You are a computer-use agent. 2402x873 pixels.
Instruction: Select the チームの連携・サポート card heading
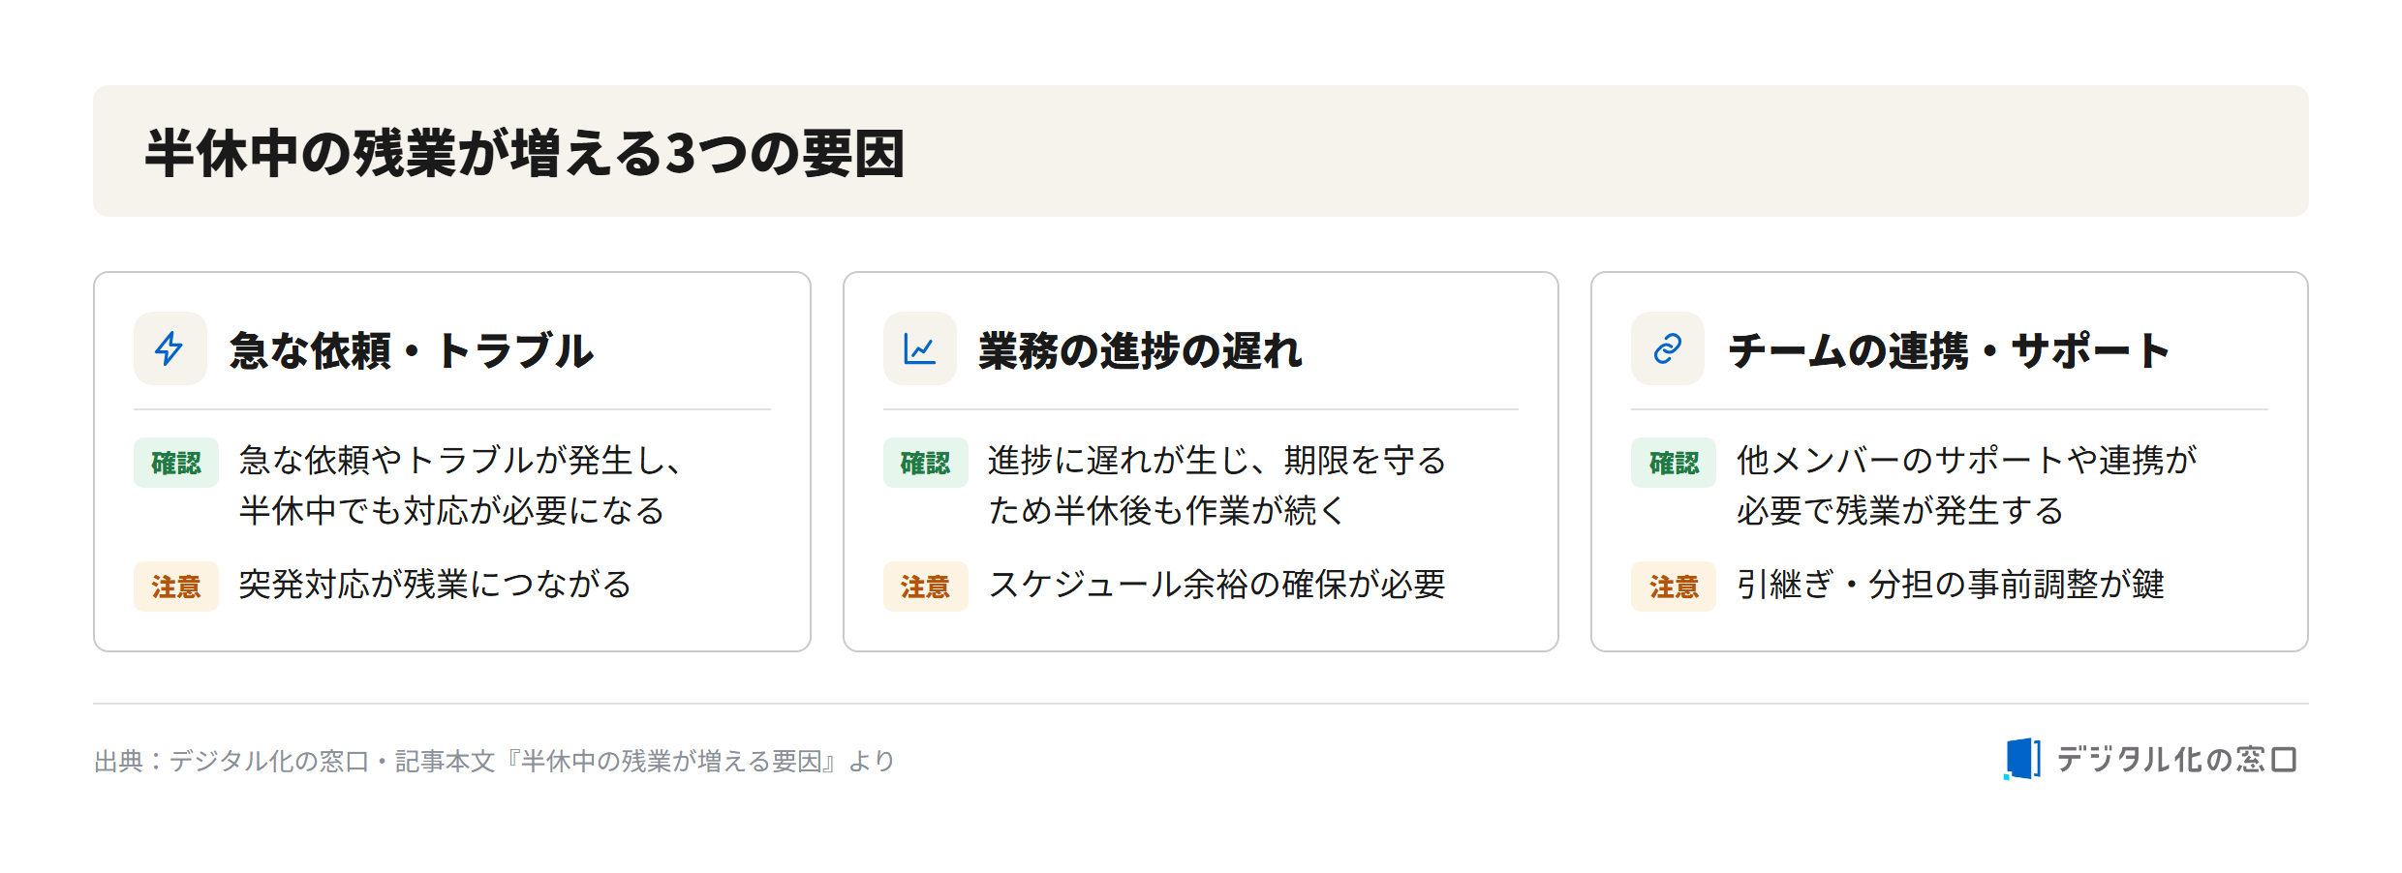tap(1949, 350)
